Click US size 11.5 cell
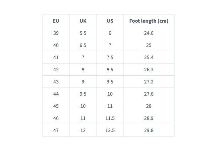Viewport: 217px width, 149px height. pyautogui.click(x=110, y=118)
